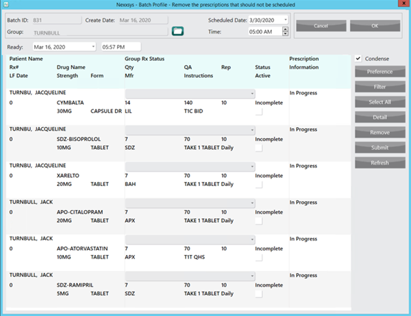Open the Ready date dropdown
This screenshot has width=411, height=316.
93,47
